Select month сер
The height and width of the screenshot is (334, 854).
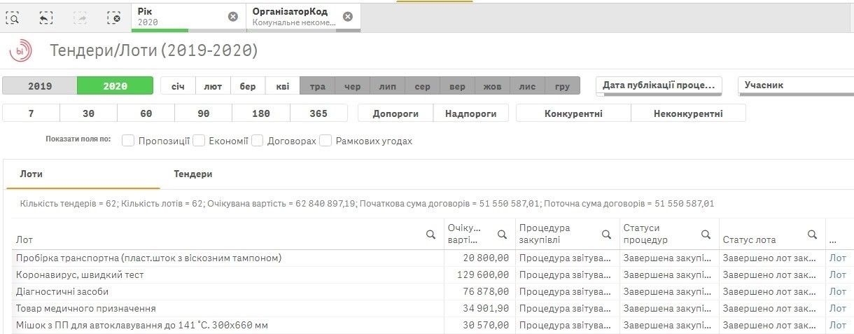pyautogui.click(x=423, y=86)
